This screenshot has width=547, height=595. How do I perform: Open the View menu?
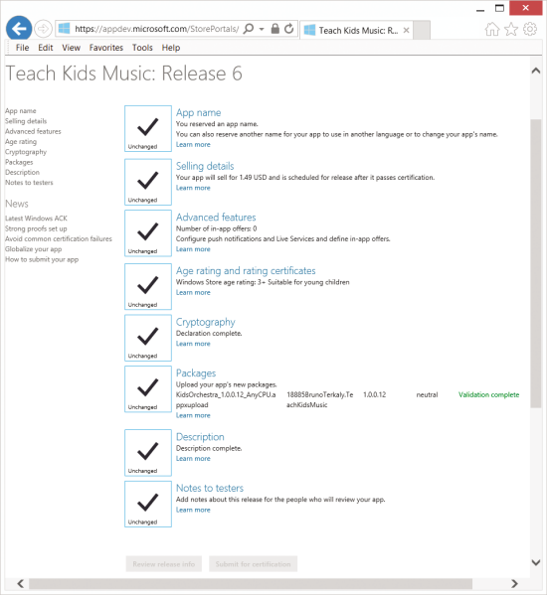(x=71, y=48)
